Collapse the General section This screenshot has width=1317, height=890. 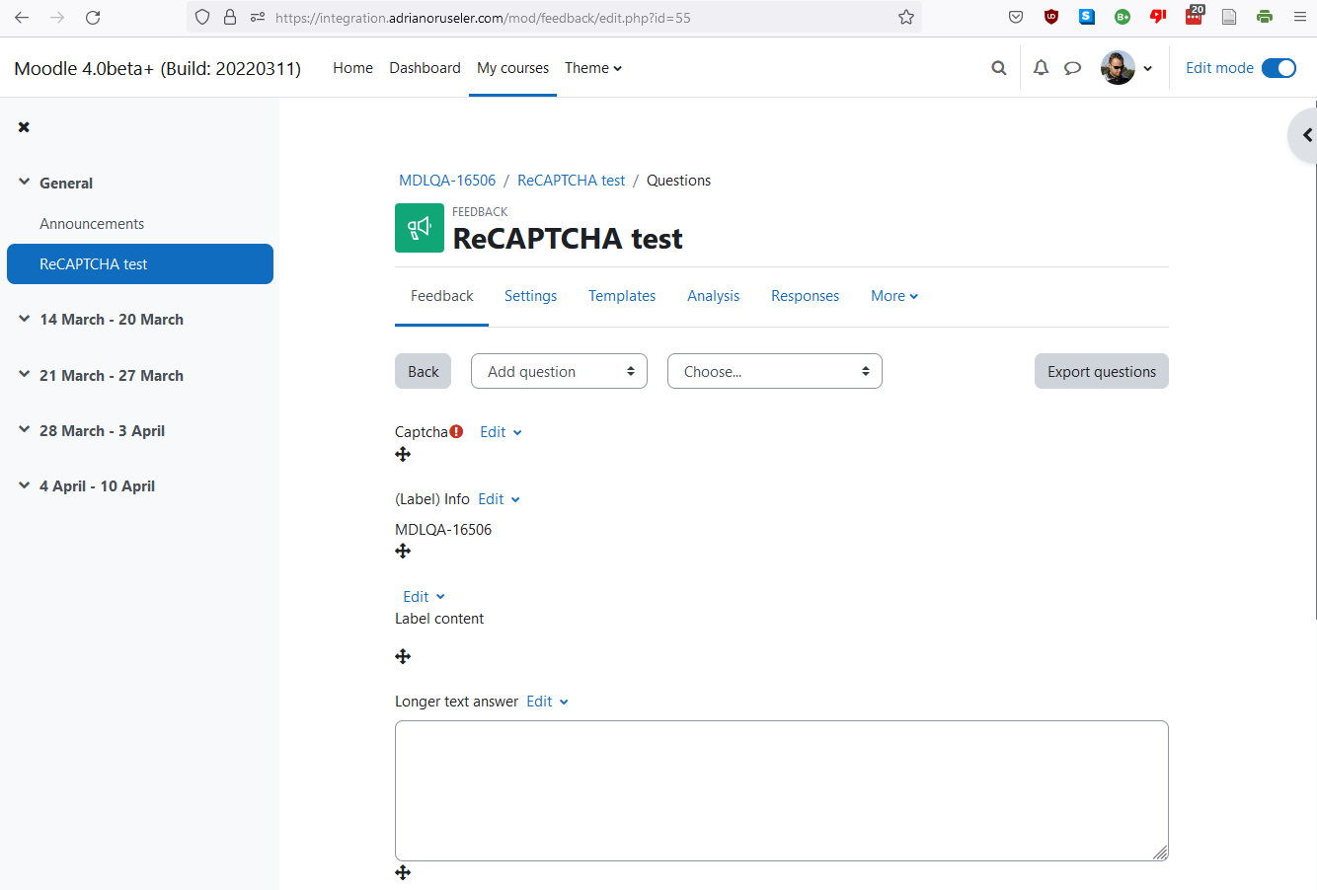[x=24, y=183]
